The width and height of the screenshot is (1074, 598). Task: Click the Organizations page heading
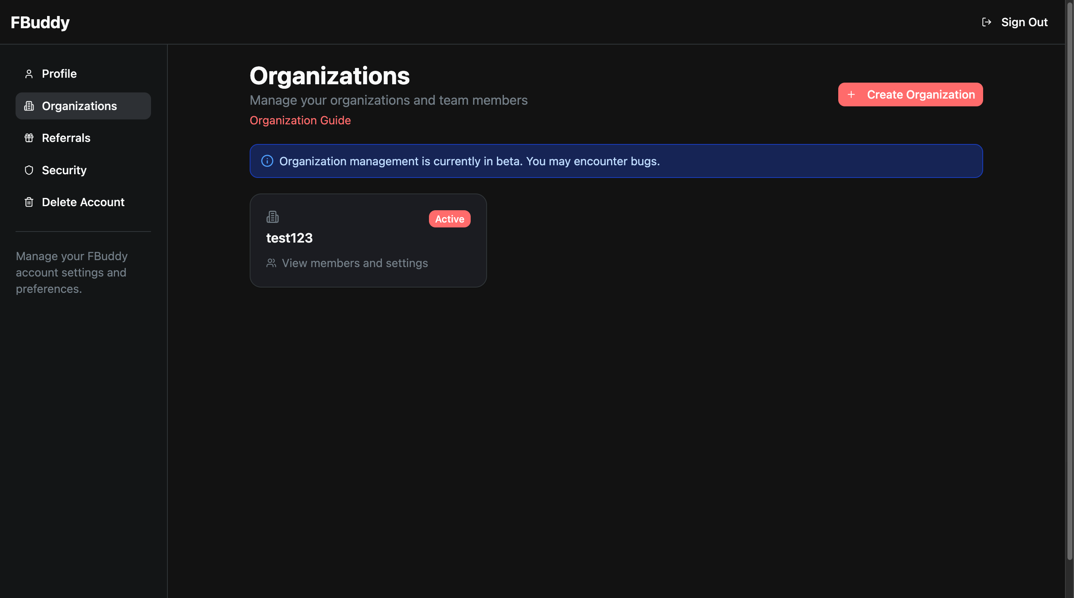click(x=330, y=76)
